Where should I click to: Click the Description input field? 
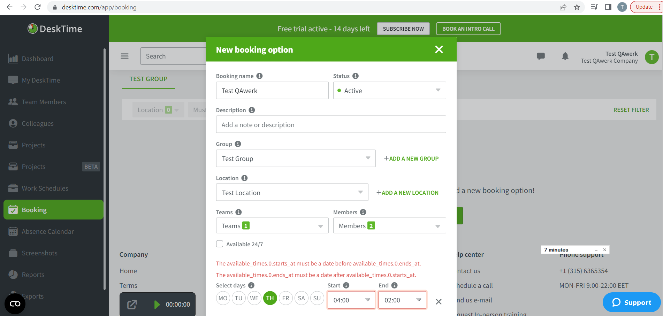point(331,124)
